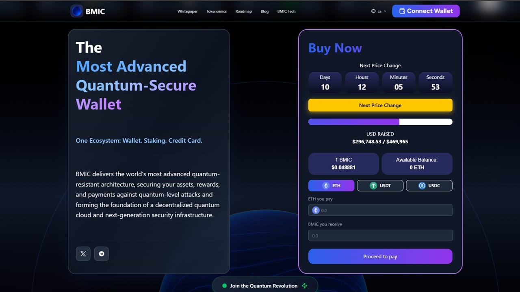This screenshot has height=292, width=520.
Task: Open BMIC's X (Twitter) page icon
Action: coord(83,253)
